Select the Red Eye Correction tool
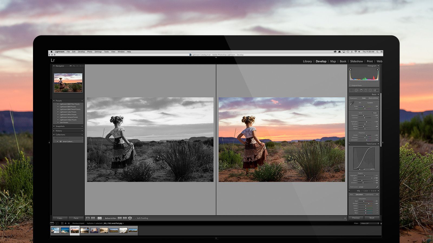 point(361,90)
